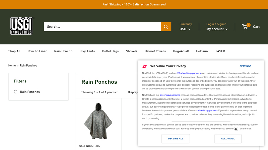Click the 'We Value Your Privacy' heading

point(168,66)
